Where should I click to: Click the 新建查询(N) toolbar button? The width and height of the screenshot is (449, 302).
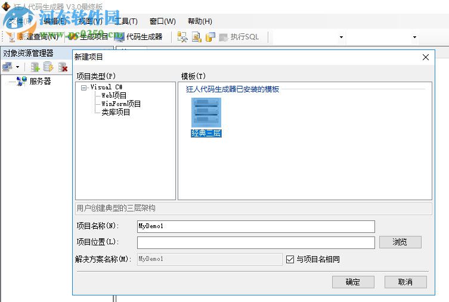click(x=33, y=36)
